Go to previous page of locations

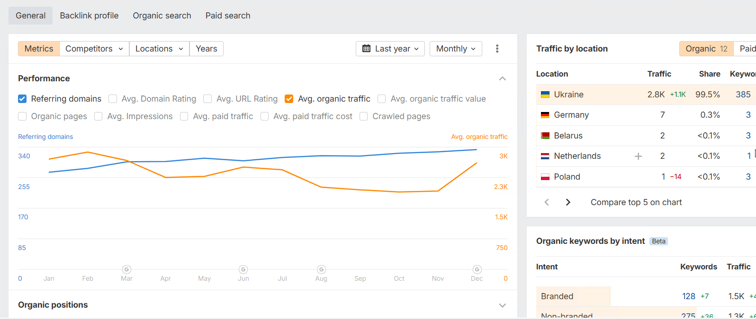[x=547, y=202]
